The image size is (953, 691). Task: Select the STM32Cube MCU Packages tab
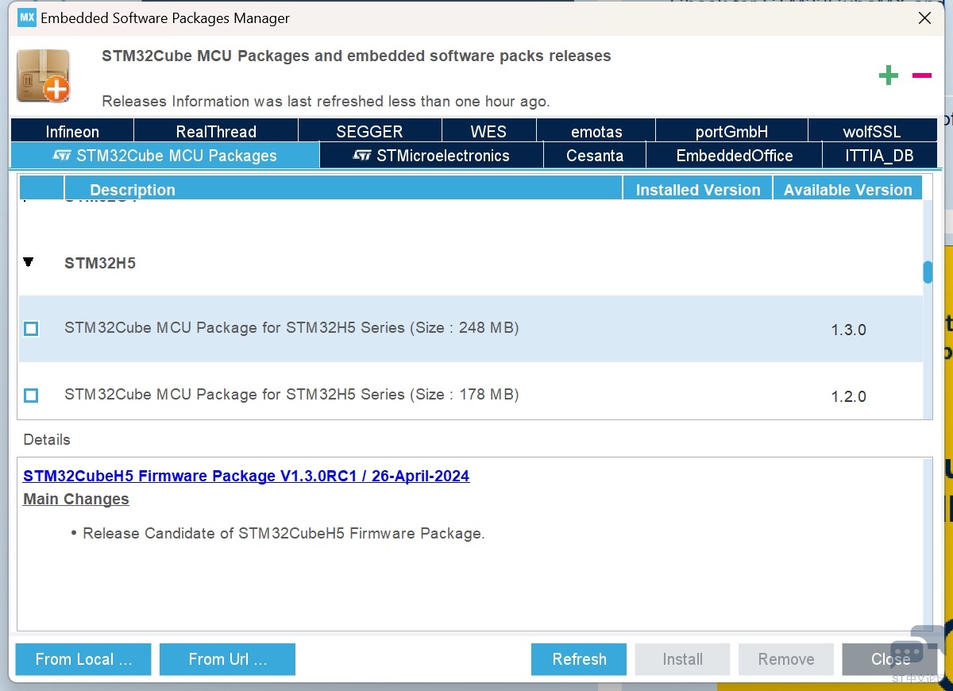coord(165,155)
